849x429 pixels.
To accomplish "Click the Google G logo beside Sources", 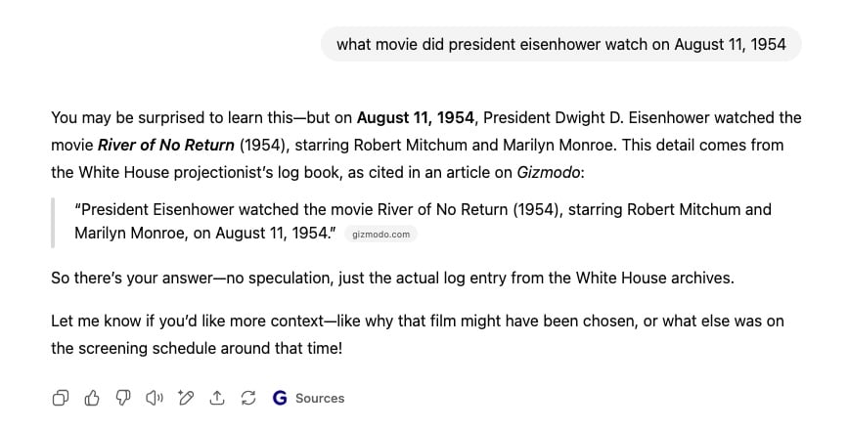I will tap(281, 398).
